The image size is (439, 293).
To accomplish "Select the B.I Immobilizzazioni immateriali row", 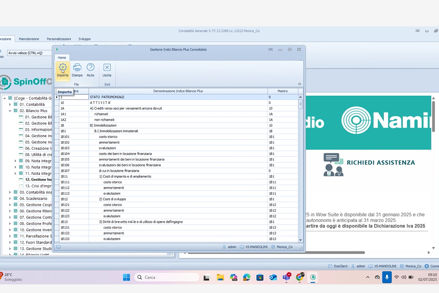I will coord(178,131).
